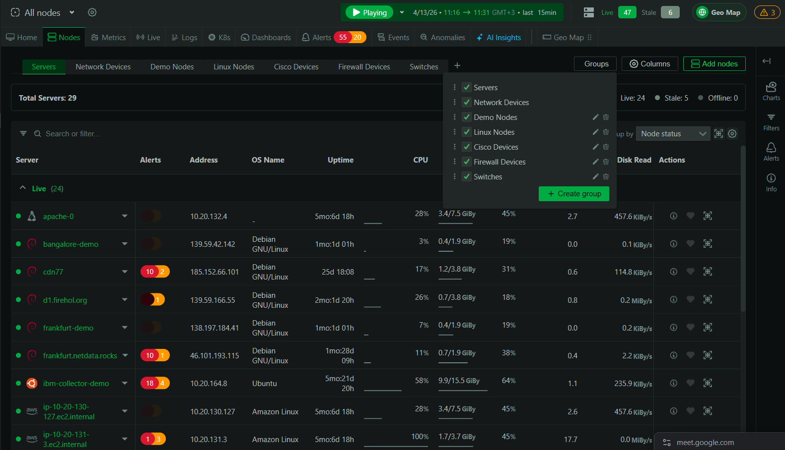Open the Node status group-by dropdown

click(x=673, y=134)
